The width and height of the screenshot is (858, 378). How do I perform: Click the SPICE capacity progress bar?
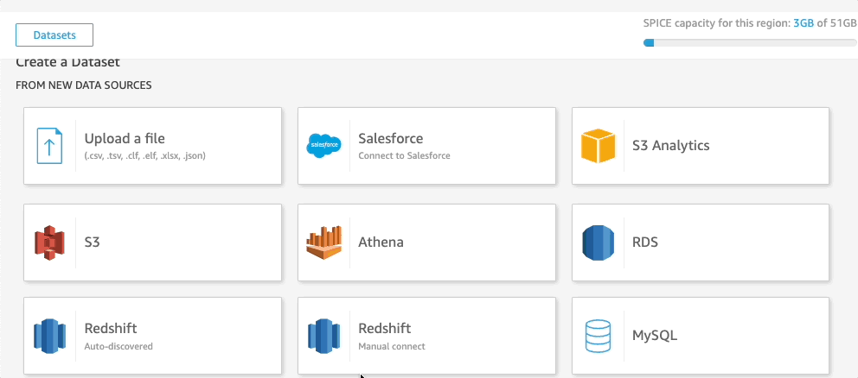pyautogui.click(x=750, y=42)
